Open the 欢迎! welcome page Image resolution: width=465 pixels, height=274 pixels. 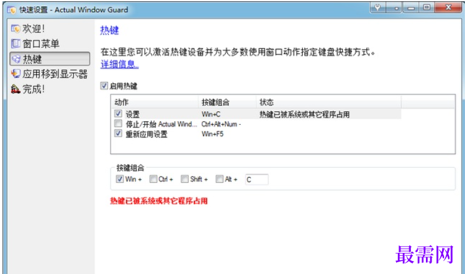(27, 29)
